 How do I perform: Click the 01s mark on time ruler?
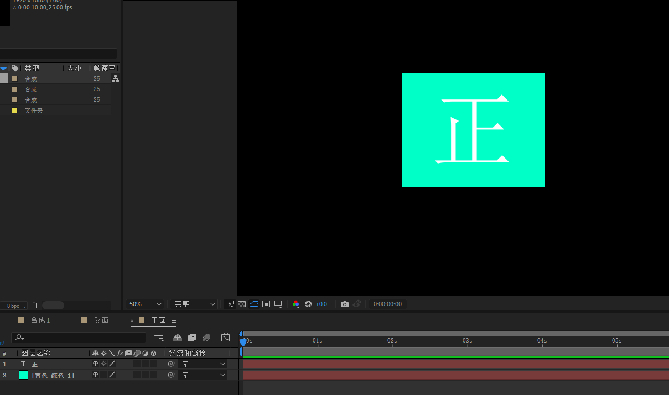tap(317, 341)
